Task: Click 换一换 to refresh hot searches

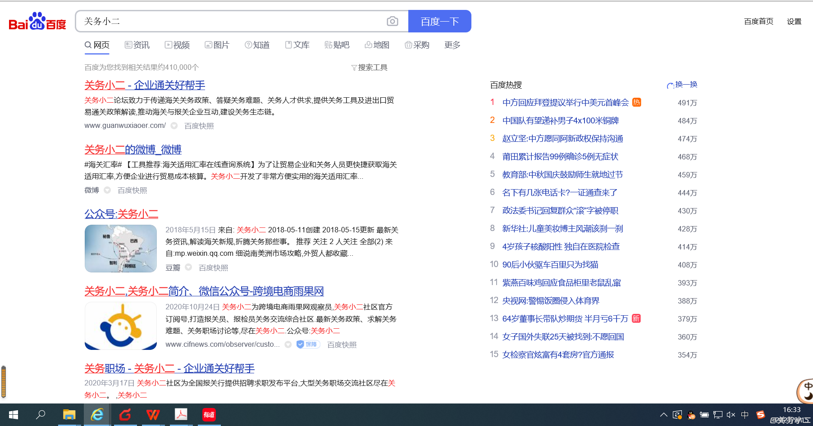Action: tap(686, 85)
